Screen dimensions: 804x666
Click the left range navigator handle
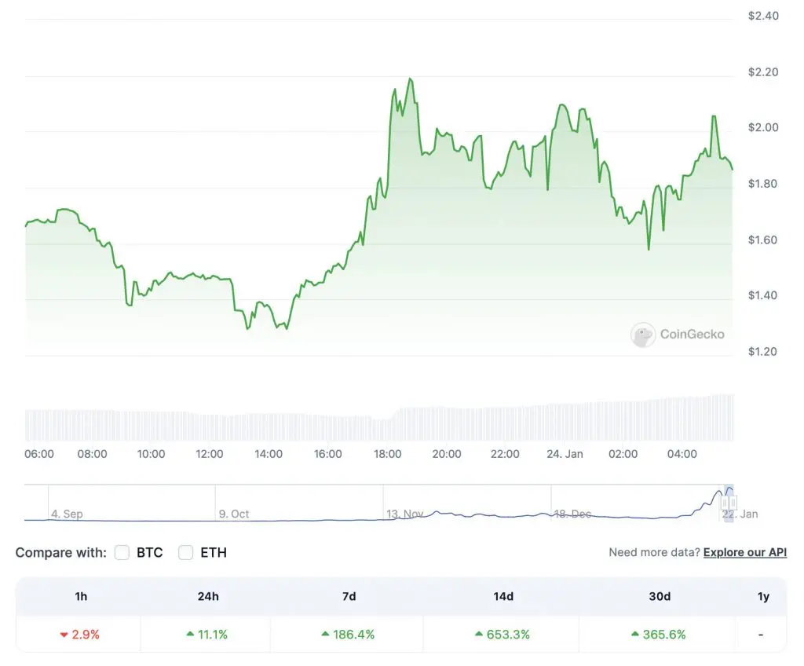click(724, 501)
